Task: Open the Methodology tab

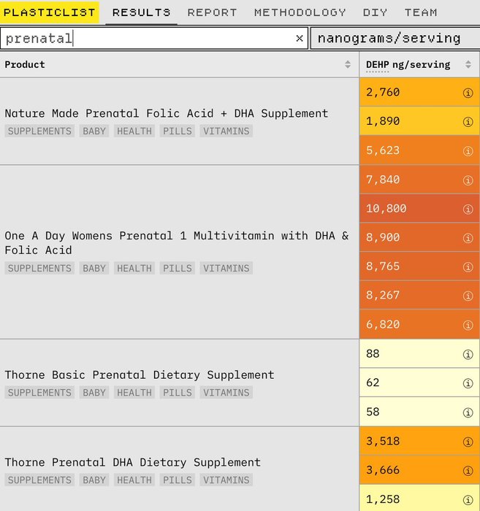Action: click(x=300, y=12)
